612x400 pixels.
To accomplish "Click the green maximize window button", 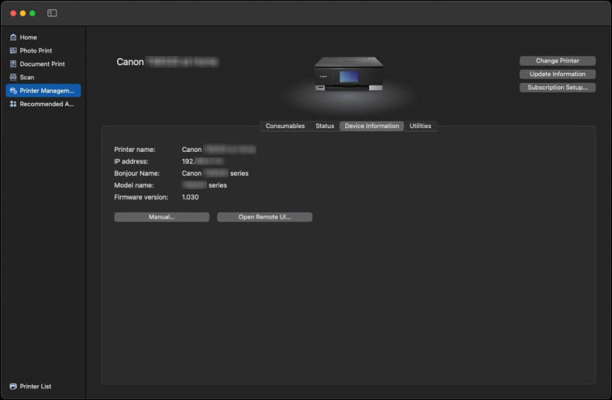I will coord(33,13).
